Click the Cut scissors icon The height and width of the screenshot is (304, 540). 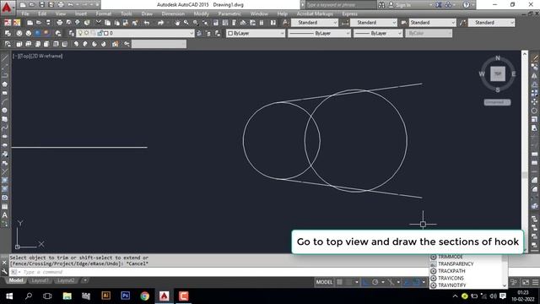tap(99, 23)
